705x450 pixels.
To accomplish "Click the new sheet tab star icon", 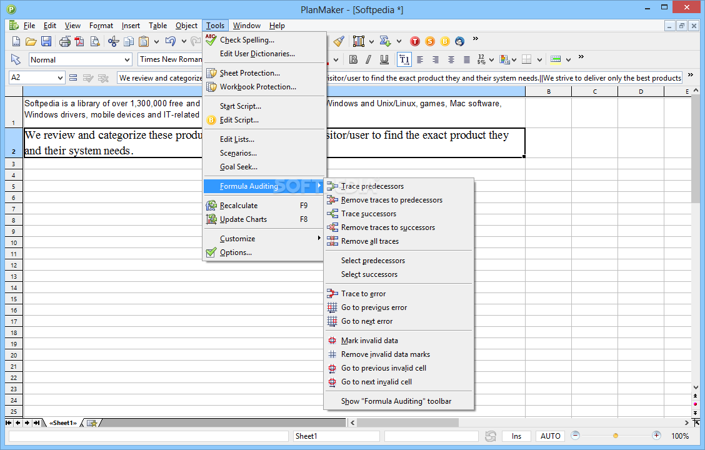I will (92, 423).
